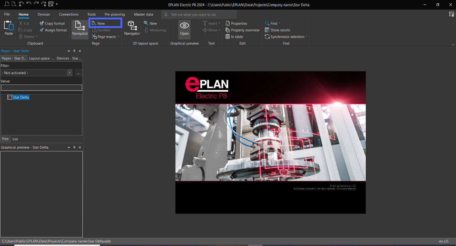Click the Measuring tool in 3D layout space

pos(155,30)
